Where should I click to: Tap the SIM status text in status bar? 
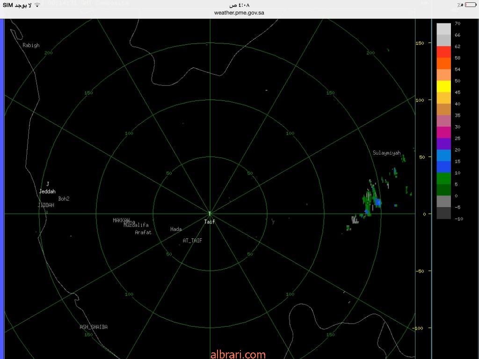(x=17, y=5)
